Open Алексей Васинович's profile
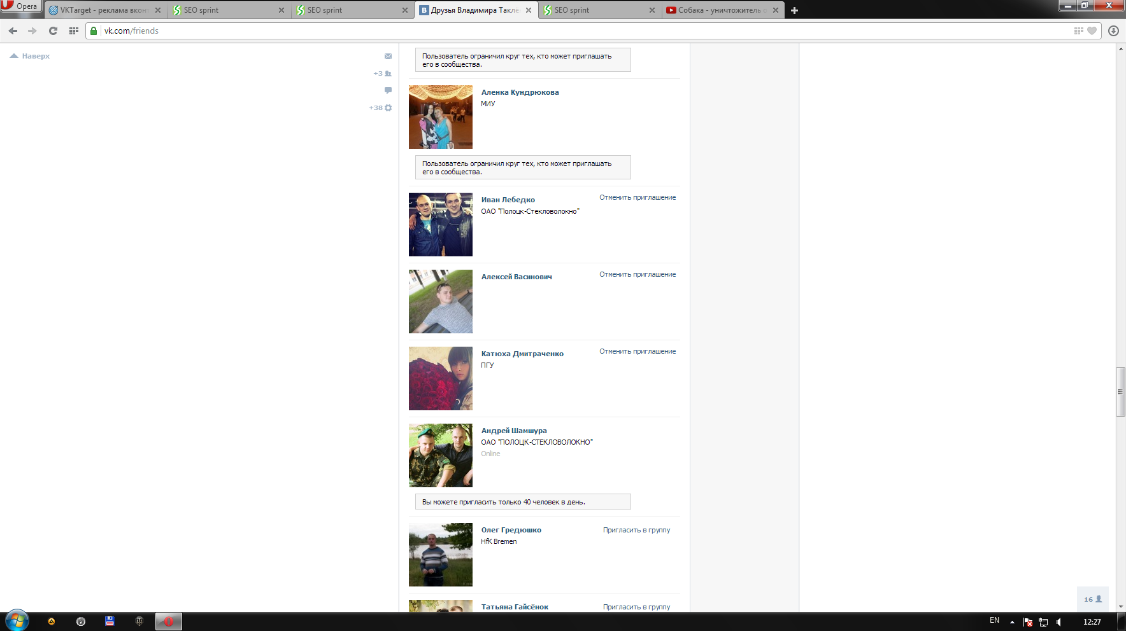Screen dimensions: 1126x631 click(x=517, y=277)
